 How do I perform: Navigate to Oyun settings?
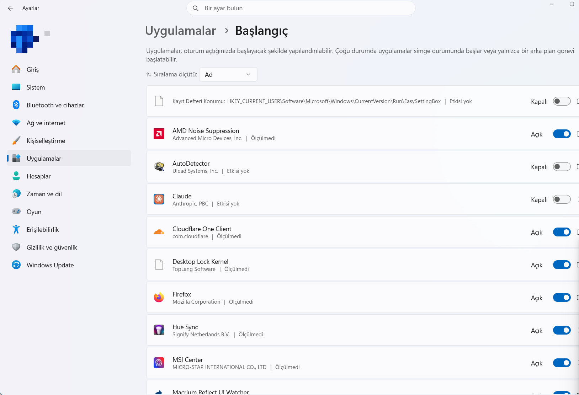(69, 212)
